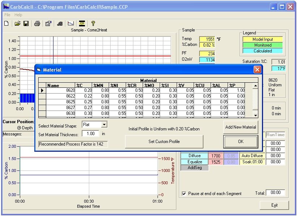The width and height of the screenshot is (297, 216).
Task: Select material name 8630 in the table
Action: 61,113
